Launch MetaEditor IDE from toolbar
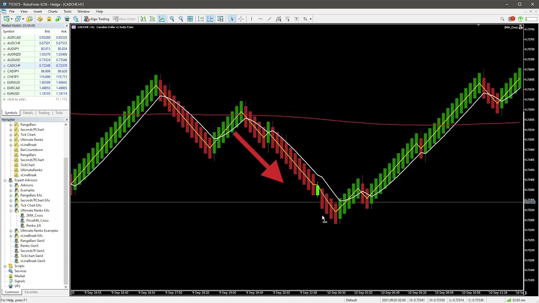The height and width of the screenshot is (303, 539). pos(40,19)
